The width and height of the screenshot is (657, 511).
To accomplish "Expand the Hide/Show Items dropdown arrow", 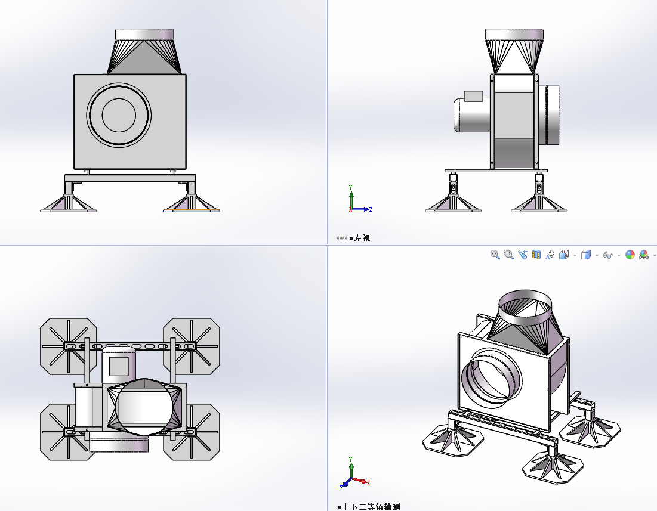I will pos(619,255).
